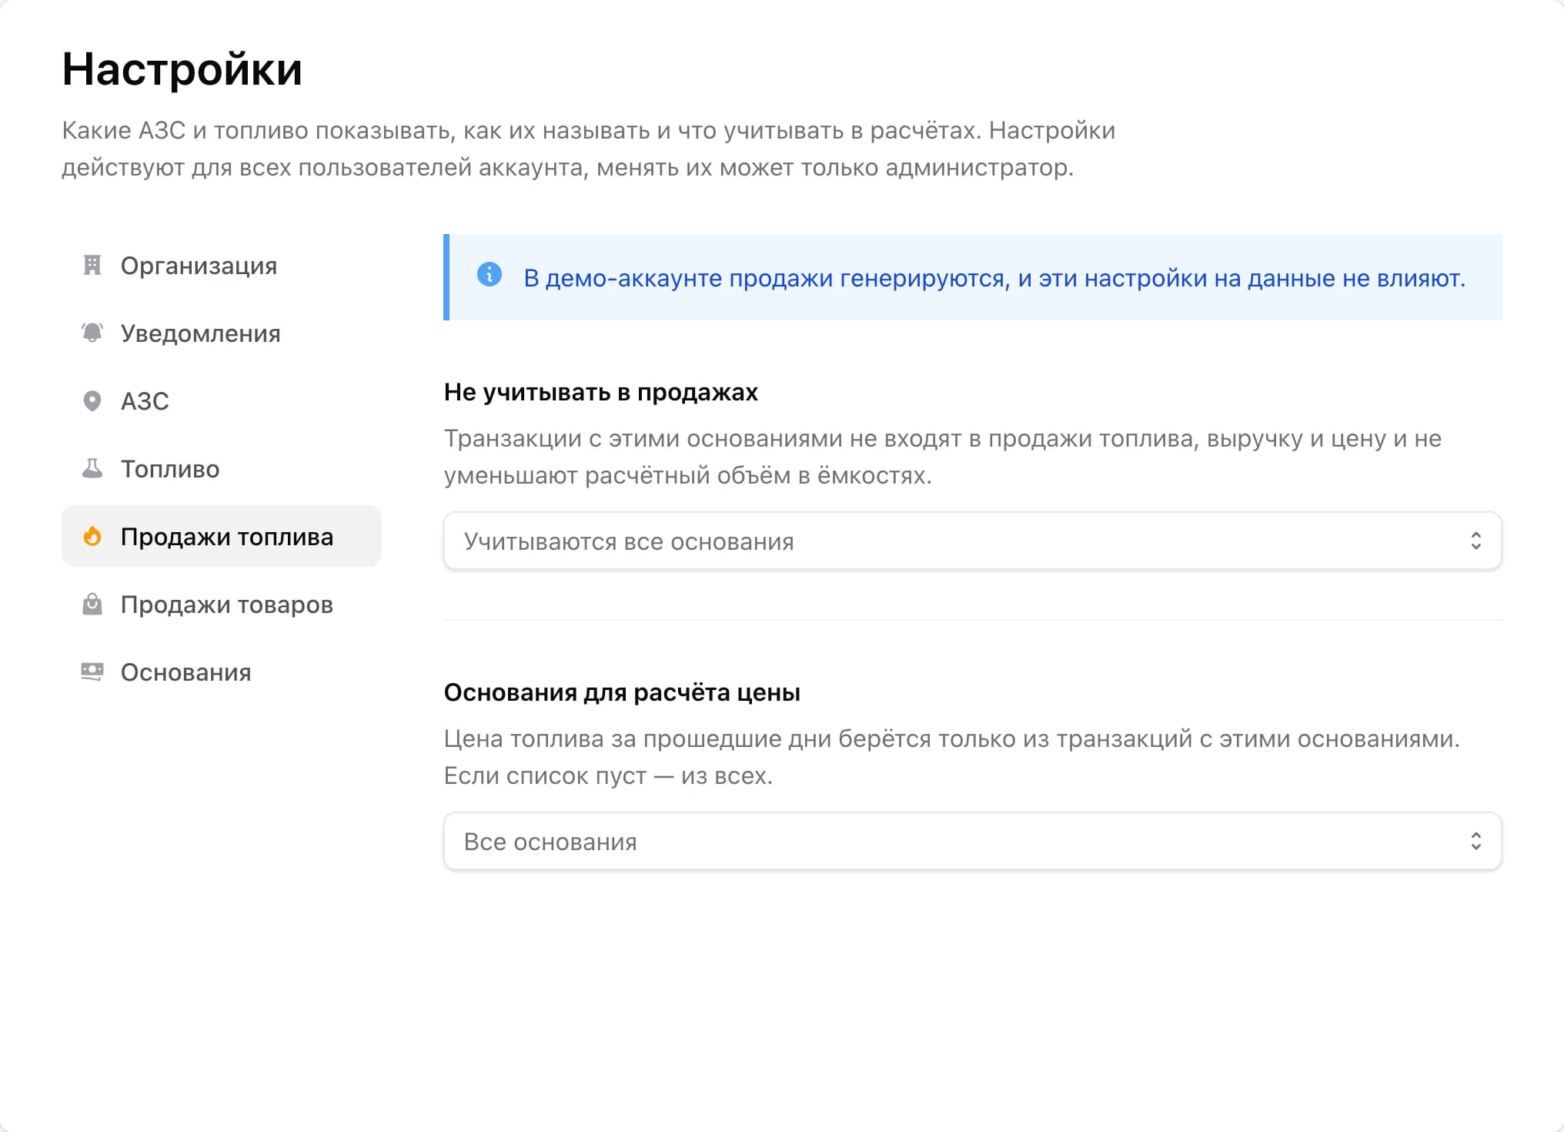Open the Организация settings section

(222, 266)
